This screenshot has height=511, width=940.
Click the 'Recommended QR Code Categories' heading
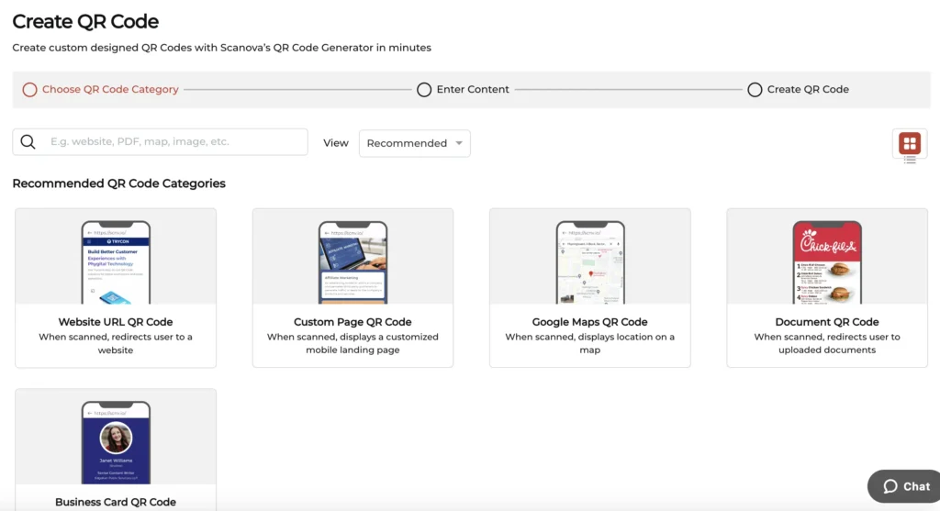[x=118, y=183]
